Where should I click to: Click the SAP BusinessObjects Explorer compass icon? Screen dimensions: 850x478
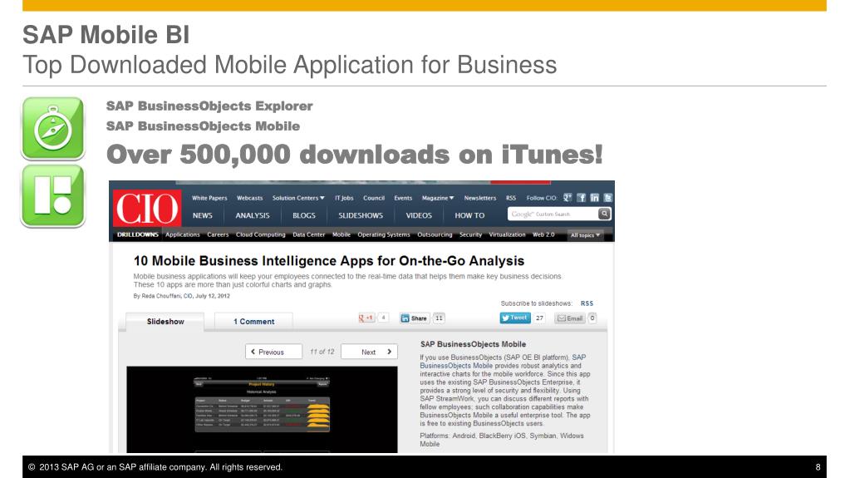(53, 129)
